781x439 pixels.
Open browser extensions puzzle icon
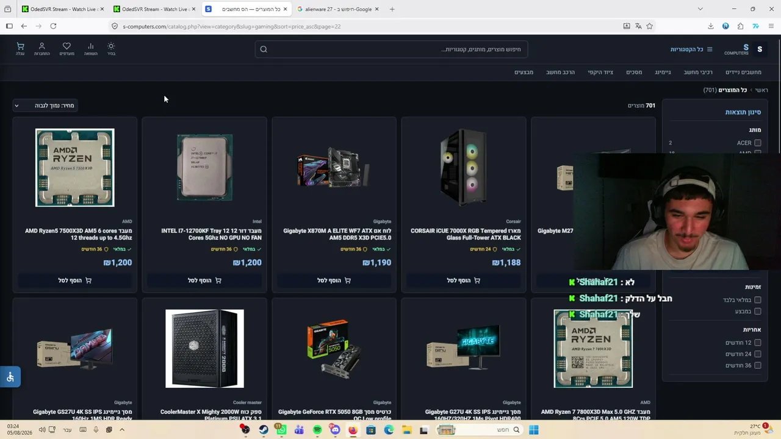coord(740,26)
